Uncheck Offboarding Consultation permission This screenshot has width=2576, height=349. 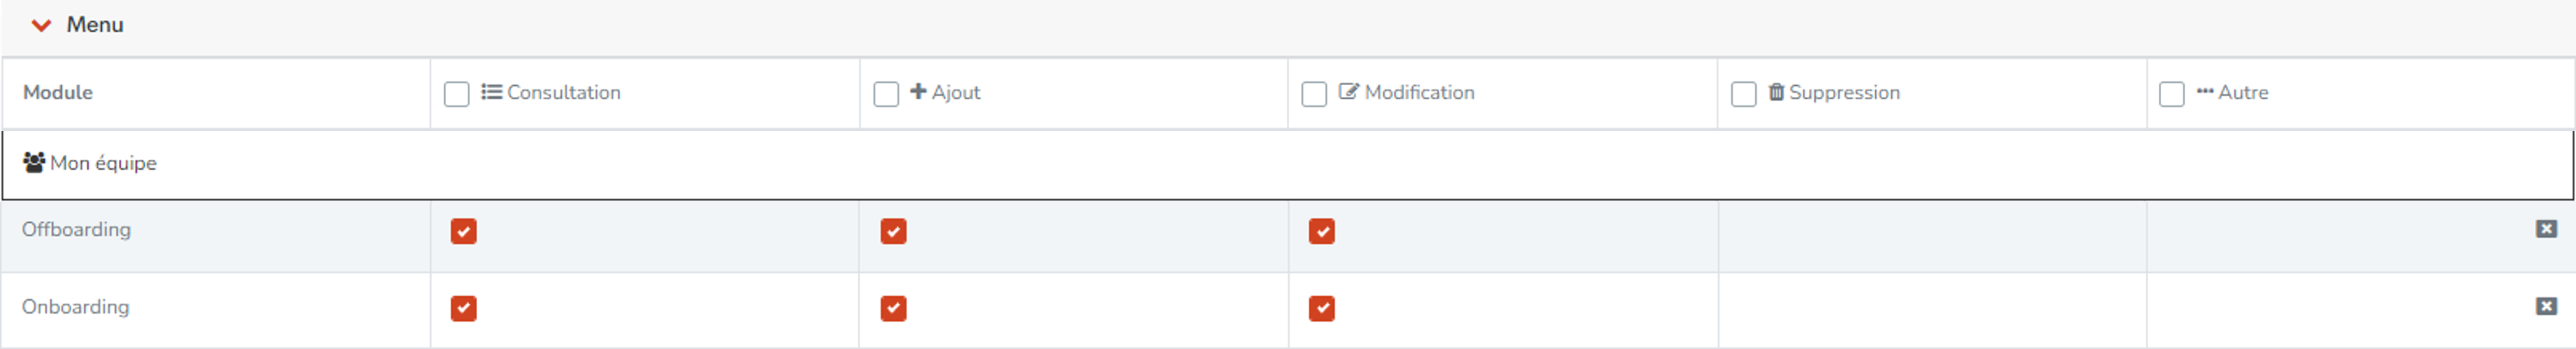[x=463, y=231]
